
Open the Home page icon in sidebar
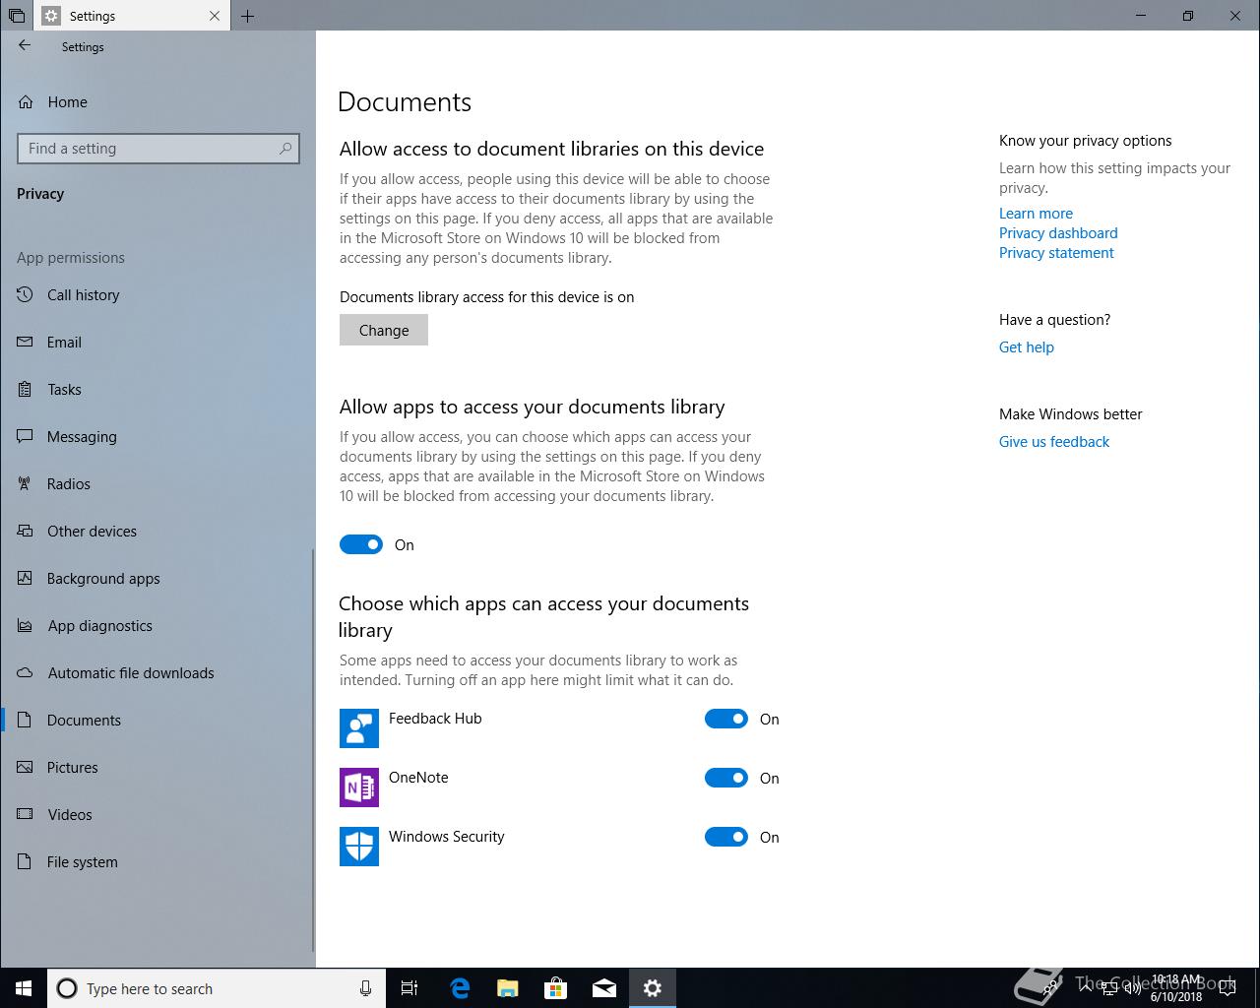click(x=26, y=101)
